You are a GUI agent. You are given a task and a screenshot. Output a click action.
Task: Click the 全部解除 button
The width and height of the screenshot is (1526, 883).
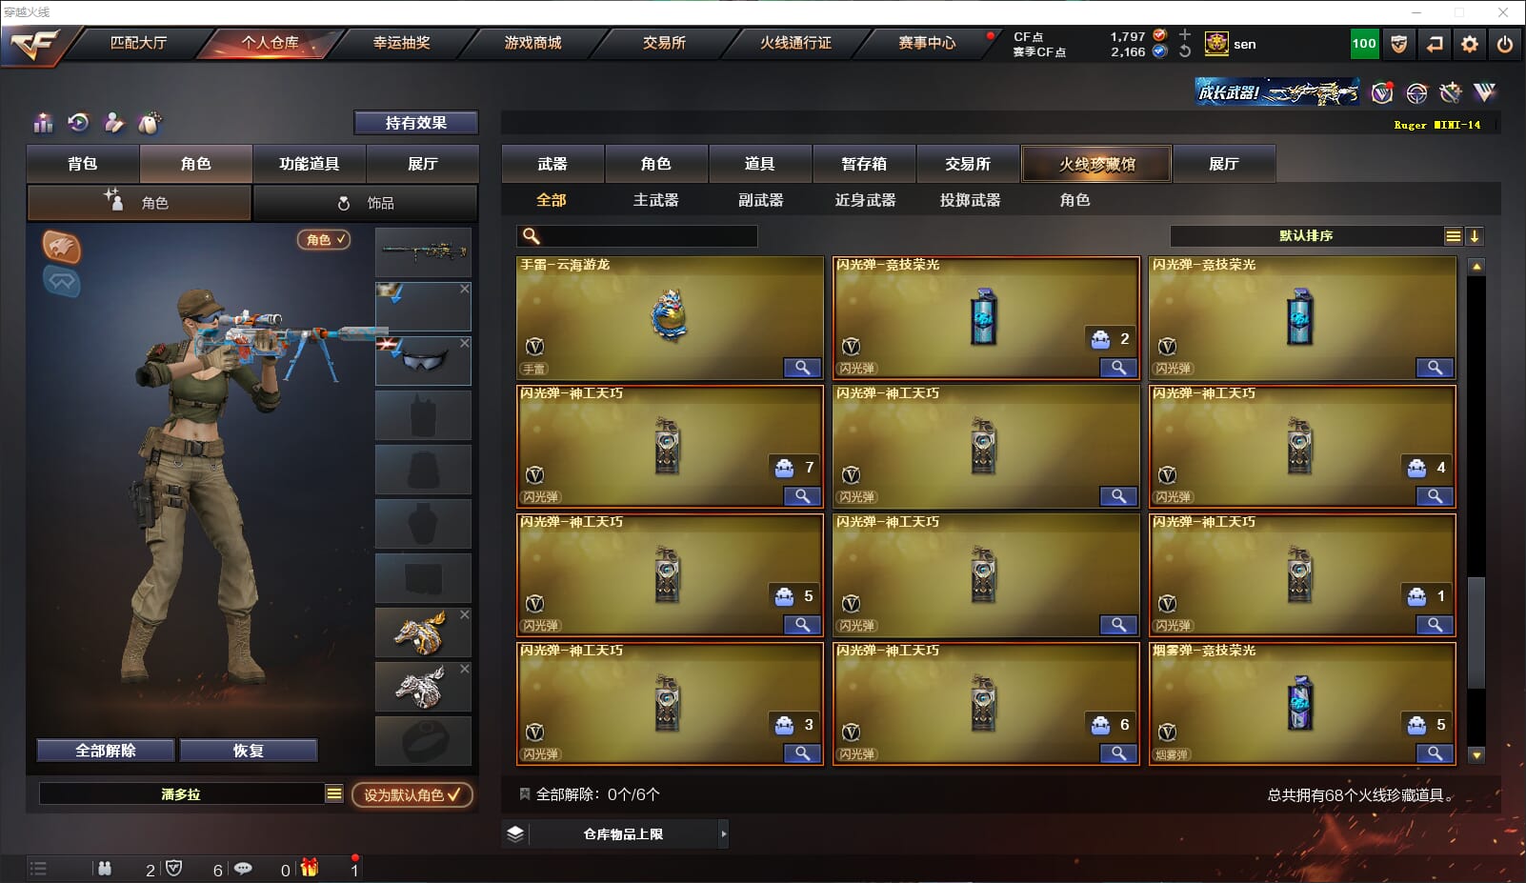coord(106,751)
